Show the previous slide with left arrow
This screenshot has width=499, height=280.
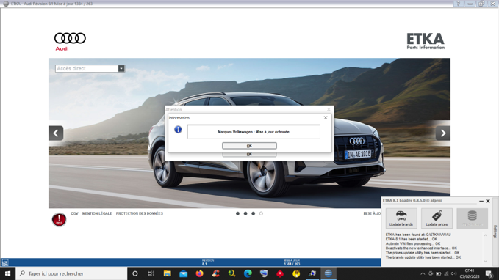56,133
